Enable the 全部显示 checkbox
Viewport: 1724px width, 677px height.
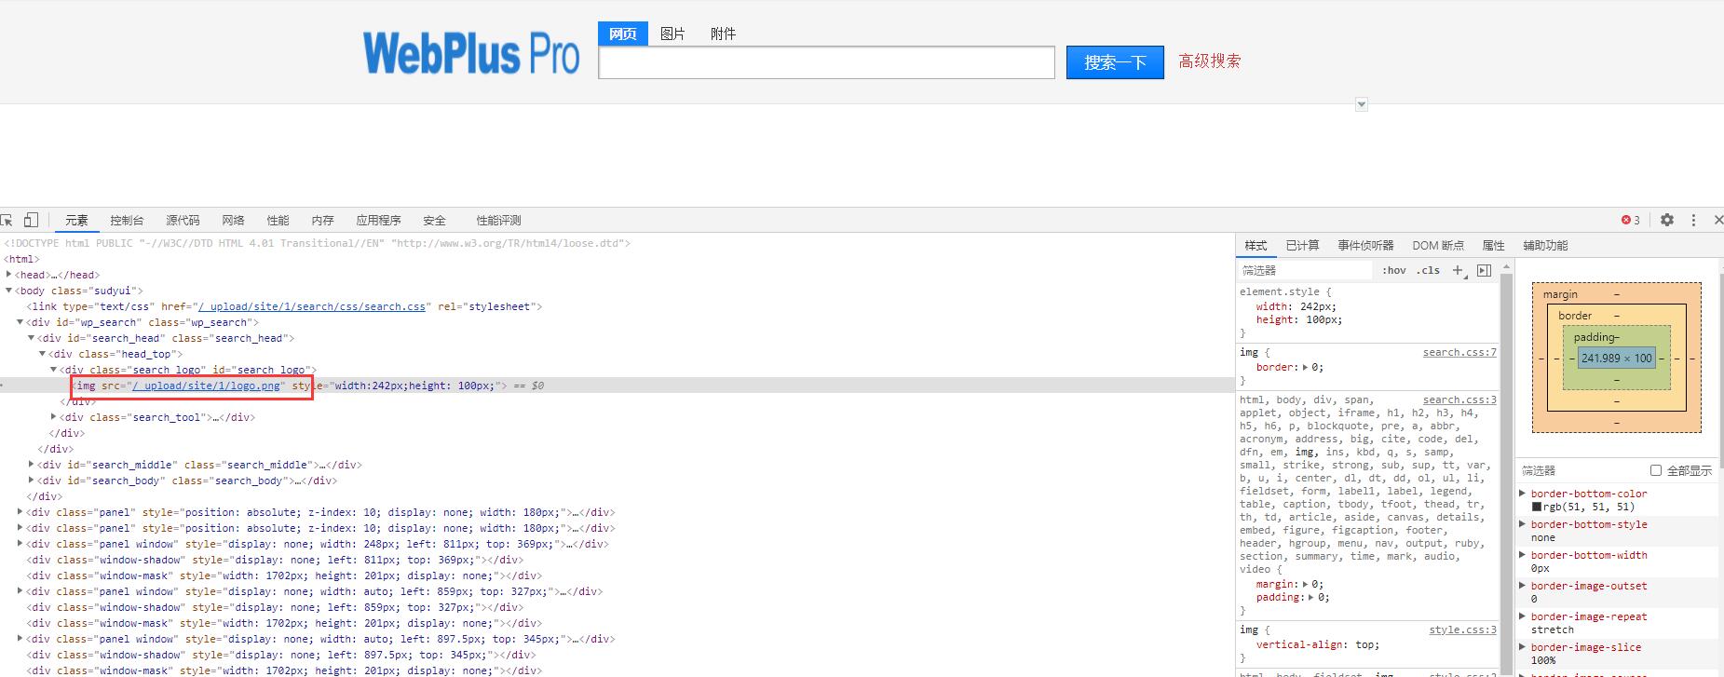(x=1656, y=470)
